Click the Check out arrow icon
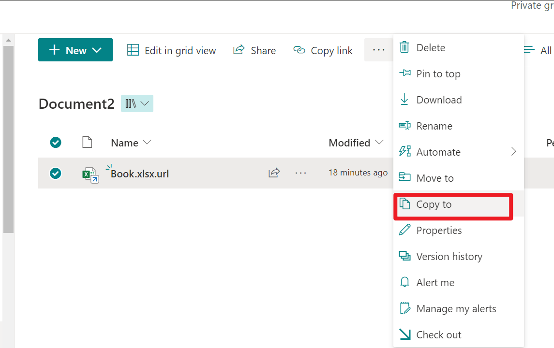 click(x=405, y=334)
